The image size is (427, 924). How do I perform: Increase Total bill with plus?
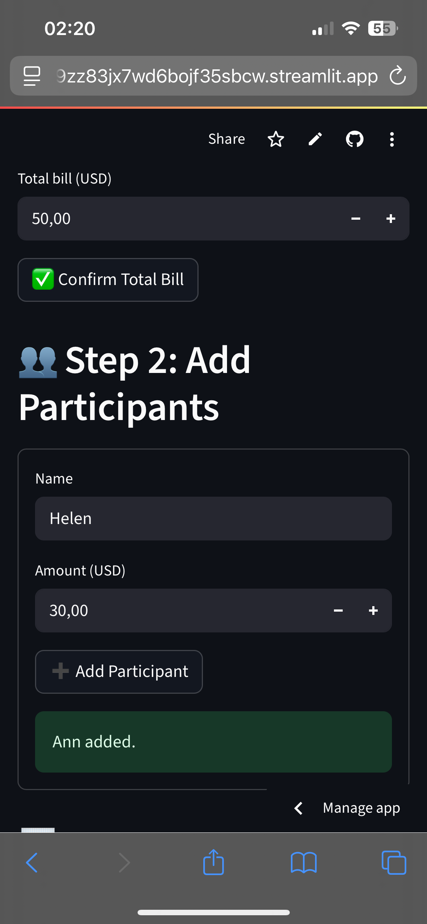tap(391, 219)
